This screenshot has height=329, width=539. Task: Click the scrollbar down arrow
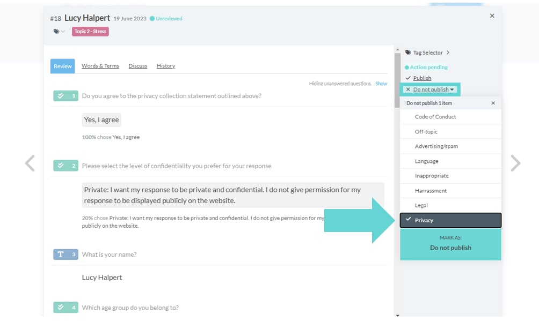point(397,315)
